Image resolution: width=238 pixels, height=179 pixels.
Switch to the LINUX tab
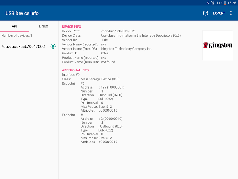click(x=43, y=26)
